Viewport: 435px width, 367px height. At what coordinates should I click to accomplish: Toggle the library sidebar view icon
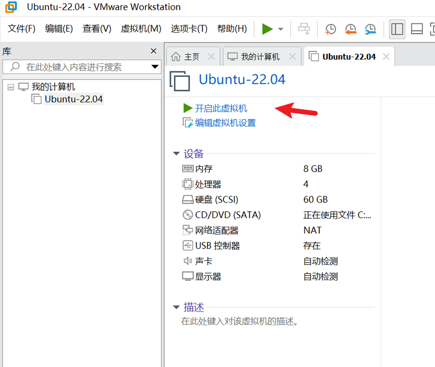click(397, 29)
